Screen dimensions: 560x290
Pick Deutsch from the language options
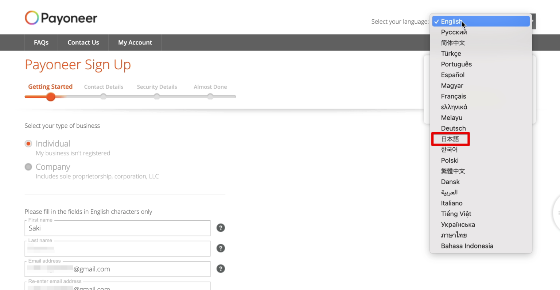click(x=481, y=128)
